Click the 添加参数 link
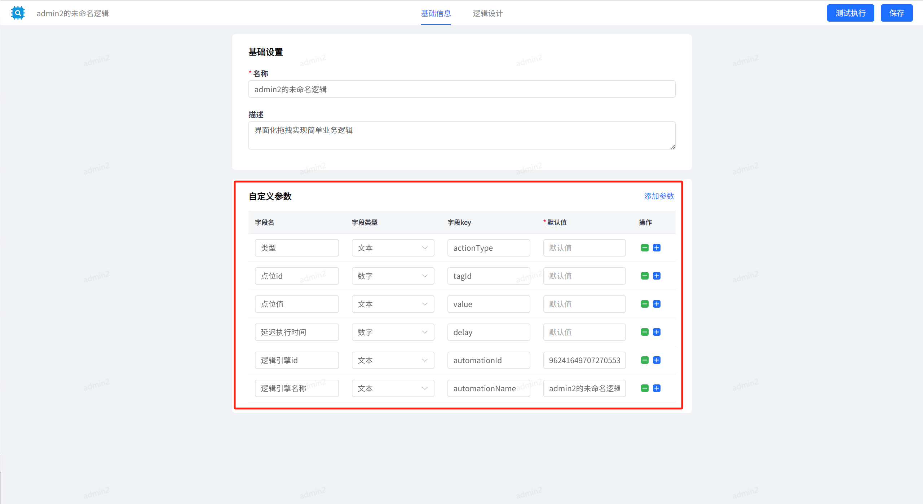This screenshot has height=504, width=923. 658,196
